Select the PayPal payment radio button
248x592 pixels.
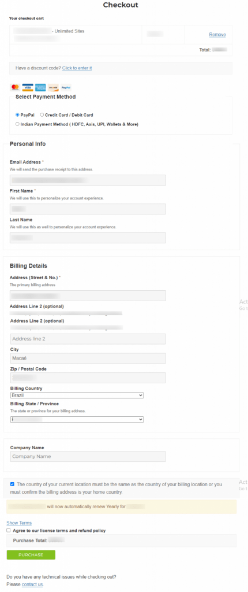(17, 115)
